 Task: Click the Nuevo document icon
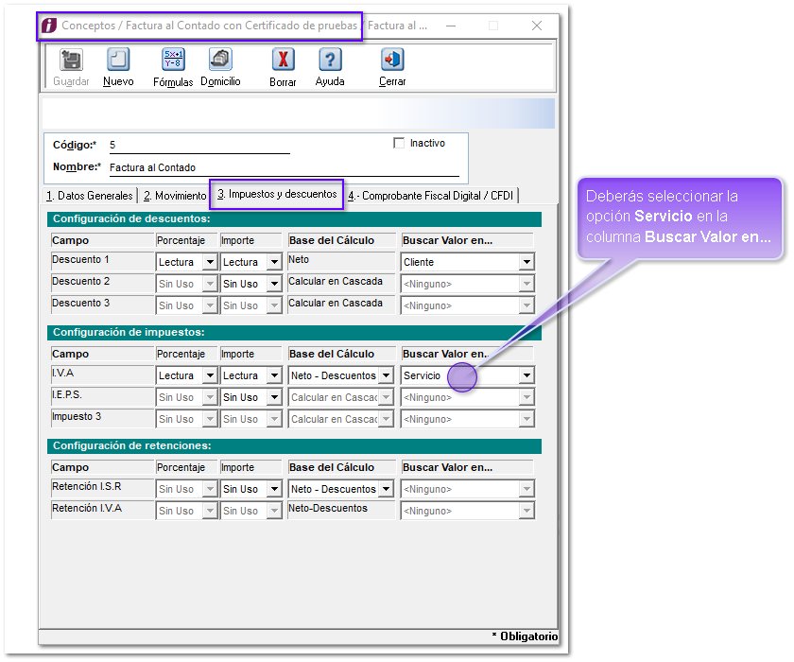coord(118,61)
